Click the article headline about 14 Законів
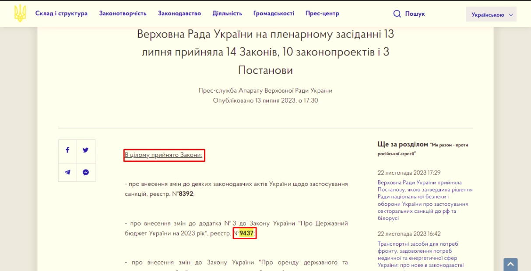531x271 pixels. [x=265, y=52]
